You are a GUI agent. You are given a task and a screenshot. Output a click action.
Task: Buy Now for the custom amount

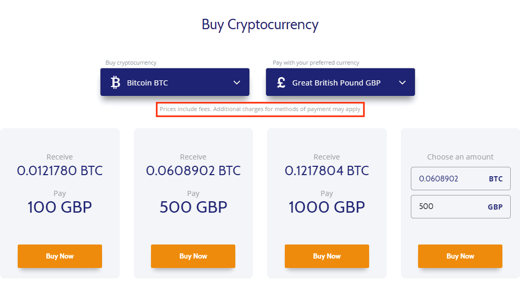coord(460,256)
